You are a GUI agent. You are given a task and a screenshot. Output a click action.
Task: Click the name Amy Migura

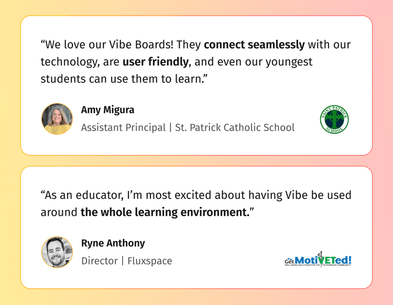(107, 110)
